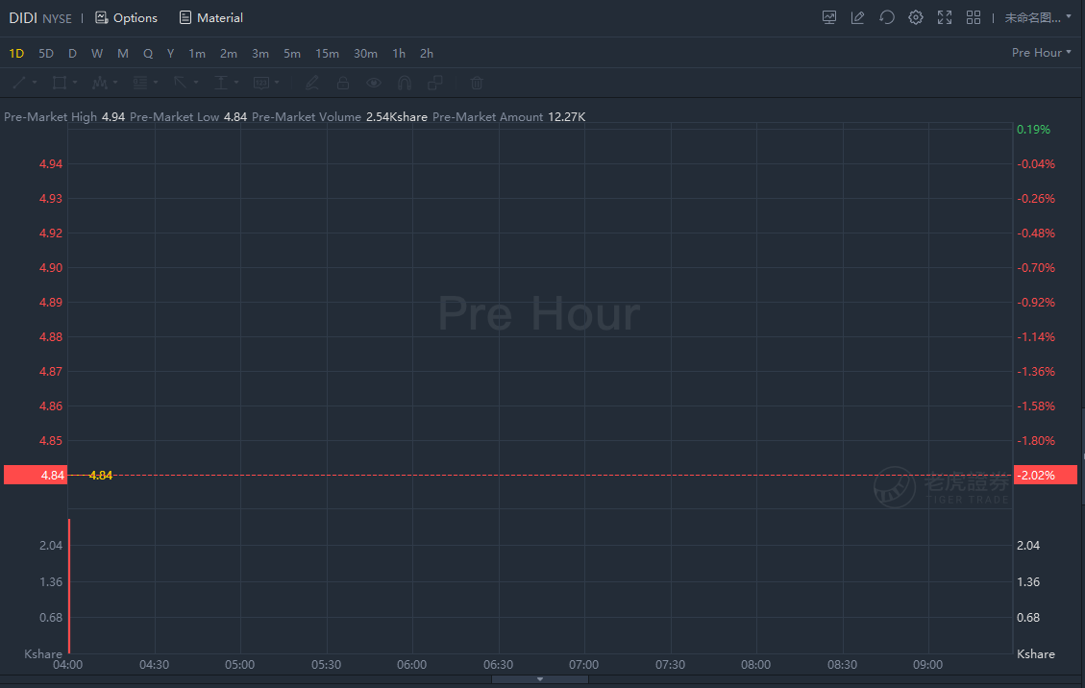The image size is (1085, 688).
Task: Choose the 1h interval
Action: (399, 53)
